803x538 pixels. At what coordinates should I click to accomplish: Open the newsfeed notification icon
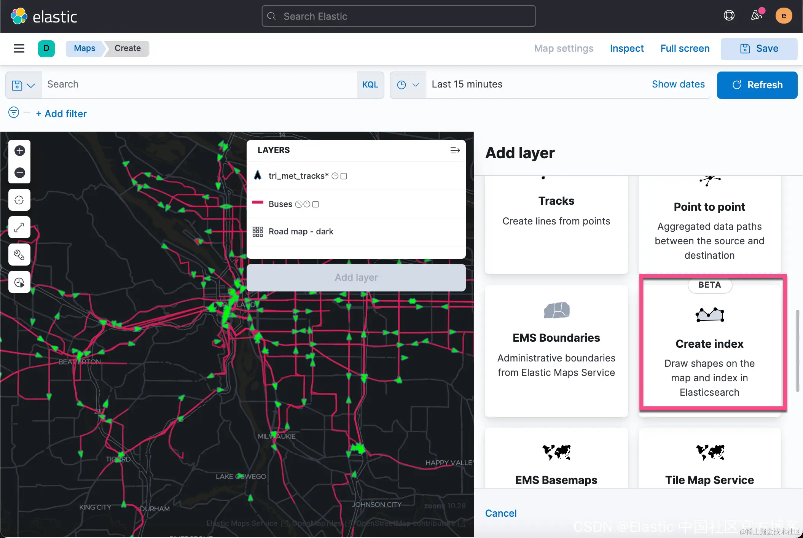point(756,16)
